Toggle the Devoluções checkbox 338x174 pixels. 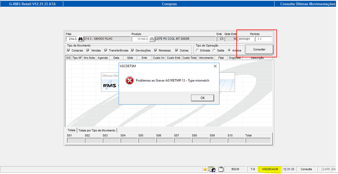pos(133,51)
